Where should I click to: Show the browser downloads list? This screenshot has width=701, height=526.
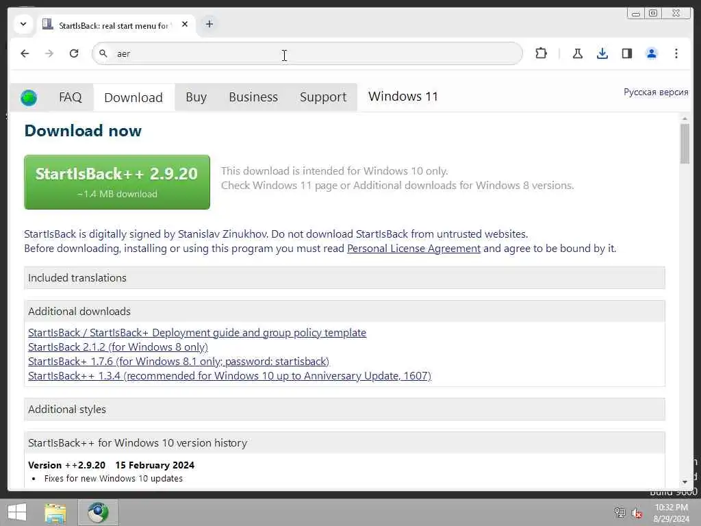tap(602, 53)
